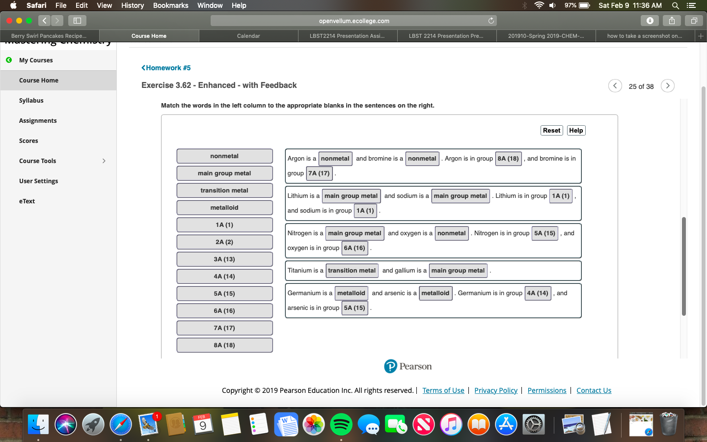
Task: Open a new tab with the plus button
Action: (701, 36)
